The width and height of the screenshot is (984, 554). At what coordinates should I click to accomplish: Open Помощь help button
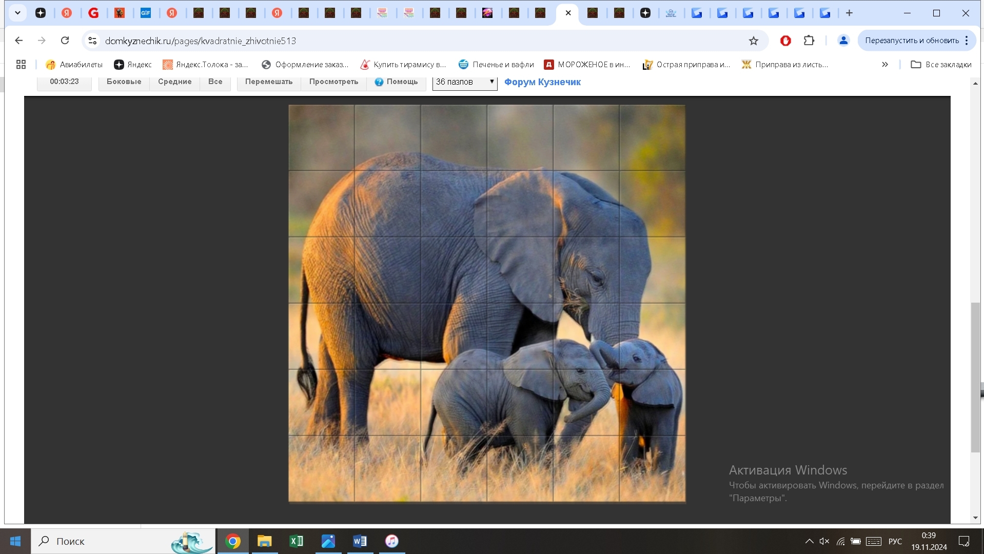click(396, 82)
